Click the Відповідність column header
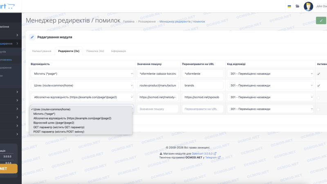The height and width of the screenshot is (184, 327). (40, 64)
